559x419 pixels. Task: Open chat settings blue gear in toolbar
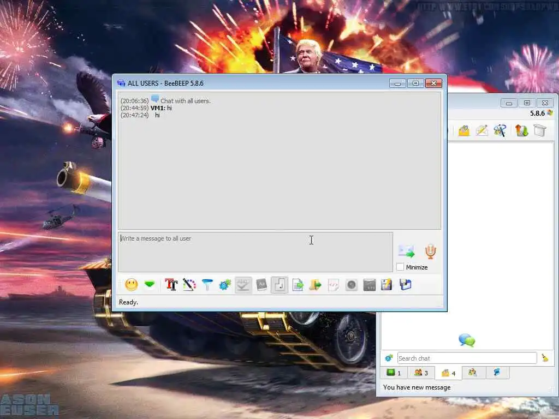coord(225,285)
